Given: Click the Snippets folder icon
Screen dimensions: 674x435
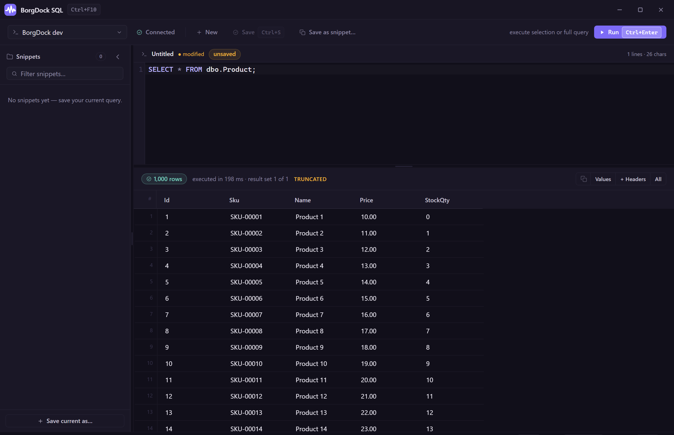Looking at the screenshot, I should (10, 57).
